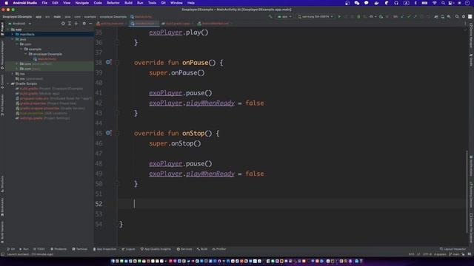Open the Project tool window side tab
Screen dimensions: 474x266
(x=2, y=29)
